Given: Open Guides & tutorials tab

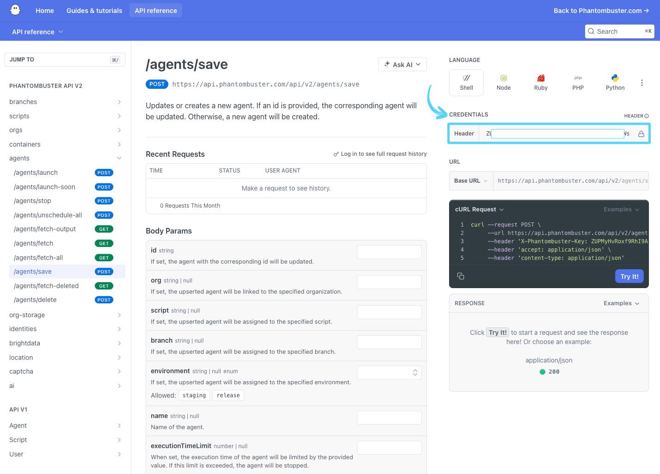Looking at the screenshot, I should (94, 10).
